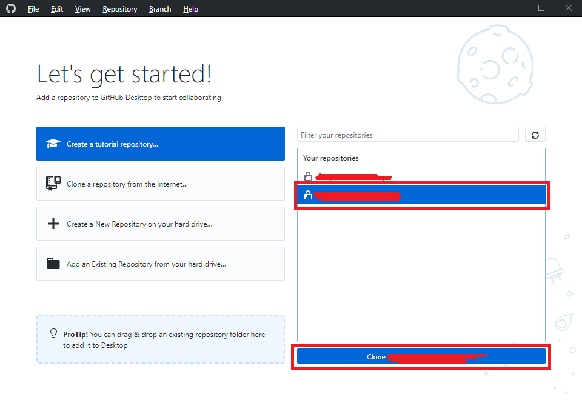This screenshot has height=400, width=582.
Task: Click the ProTip lightbulb icon
Action: 53,333
